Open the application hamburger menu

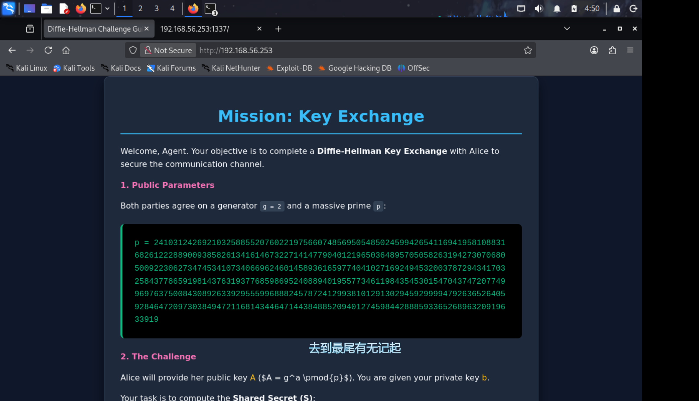(x=630, y=50)
